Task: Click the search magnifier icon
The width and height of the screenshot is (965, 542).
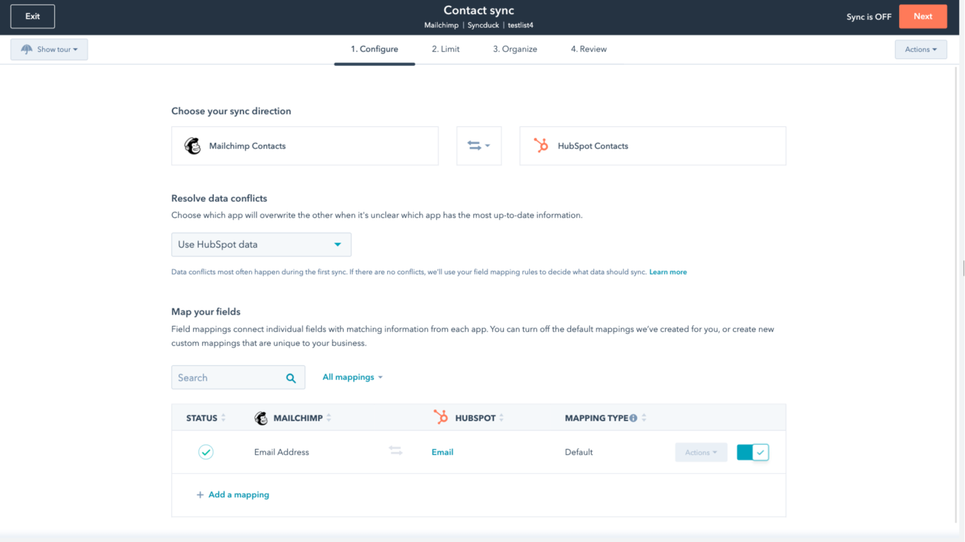Action: point(291,378)
